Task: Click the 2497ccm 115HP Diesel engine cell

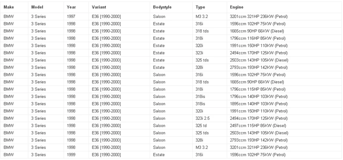Action: 258,125
